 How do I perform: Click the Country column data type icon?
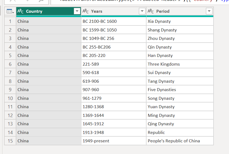pos(20,11)
